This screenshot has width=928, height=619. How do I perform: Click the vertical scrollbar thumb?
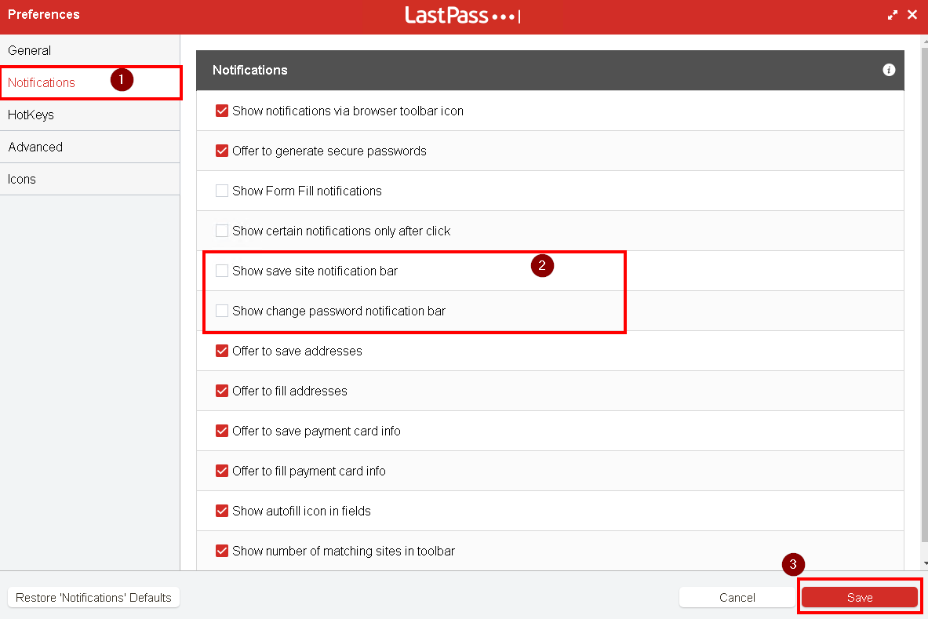[x=924, y=294]
